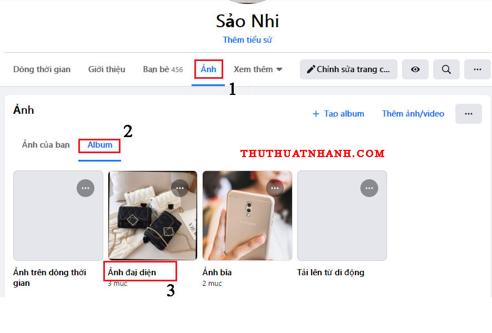Open options circle on Tải lên từ di động
The image size is (492, 333).
[369, 188]
